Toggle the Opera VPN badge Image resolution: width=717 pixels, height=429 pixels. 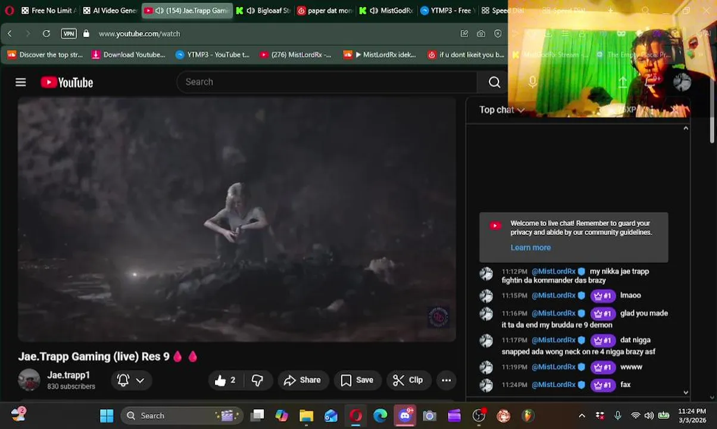click(x=68, y=34)
